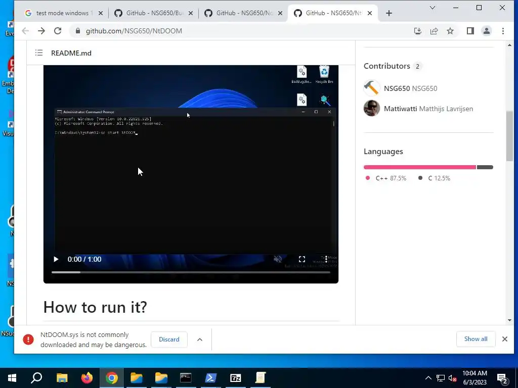The image size is (518, 388).
Task: Close the 'test mode windows' tab
Action: tap(101, 13)
